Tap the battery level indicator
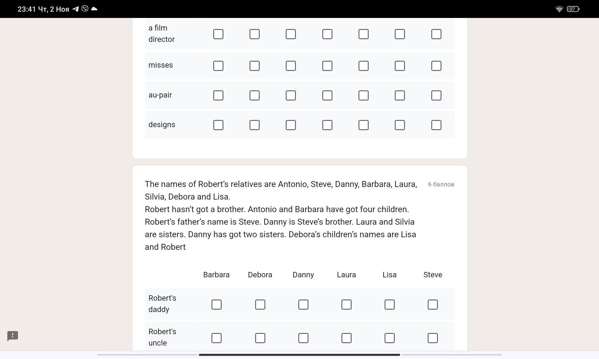 573,9
